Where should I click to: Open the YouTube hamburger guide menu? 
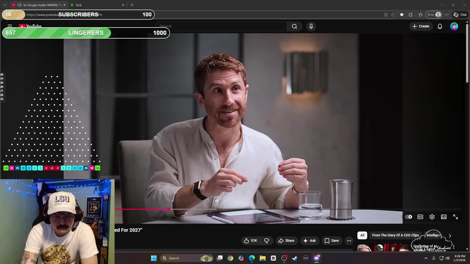pyautogui.click(x=10, y=26)
